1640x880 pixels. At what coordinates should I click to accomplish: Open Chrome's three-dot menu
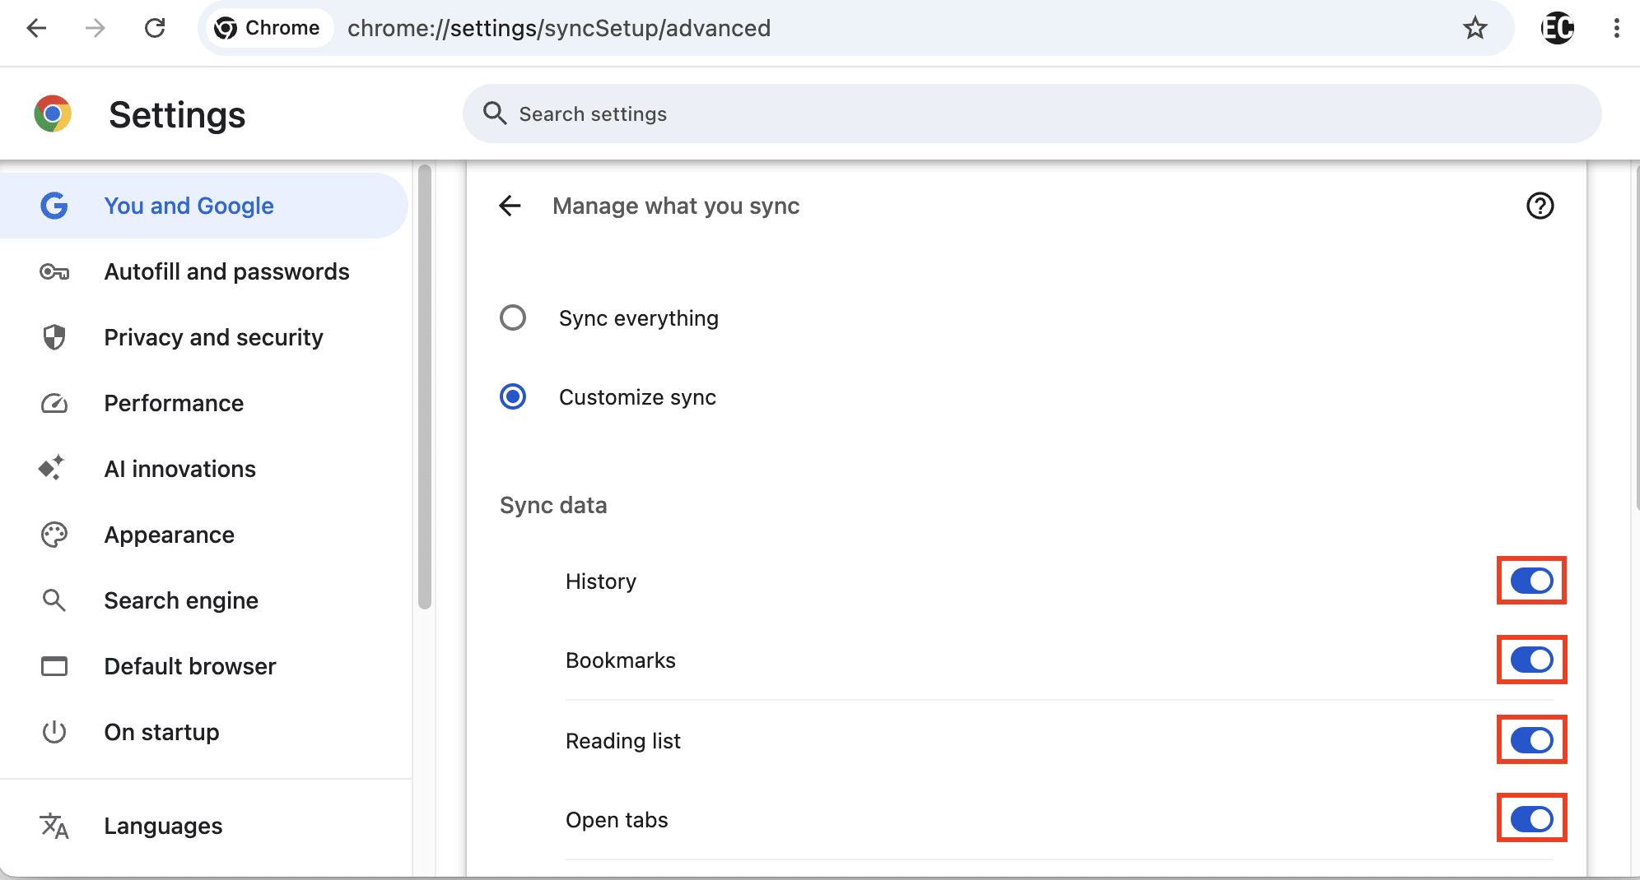1617,28
